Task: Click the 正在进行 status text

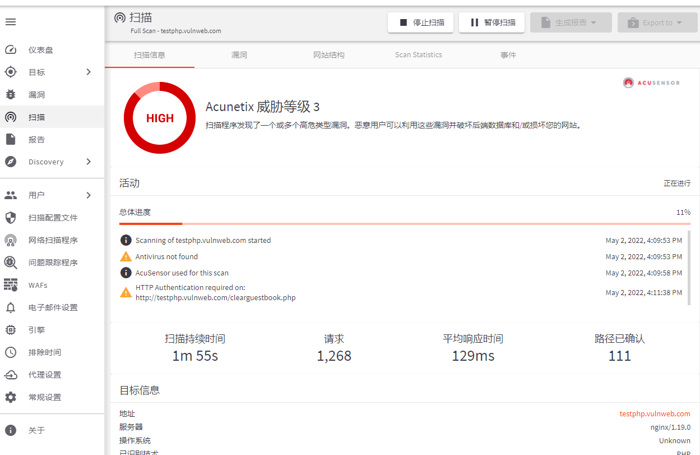Action: pyautogui.click(x=677, y=183)
